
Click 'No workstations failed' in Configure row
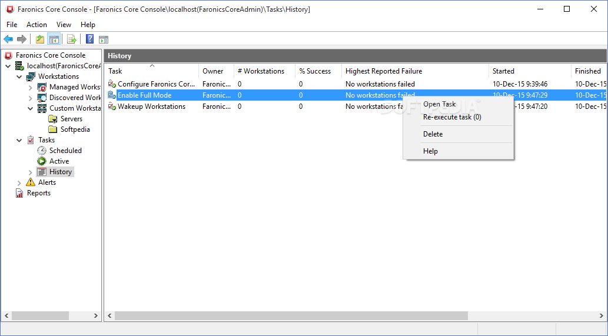(x=380, y=84)
